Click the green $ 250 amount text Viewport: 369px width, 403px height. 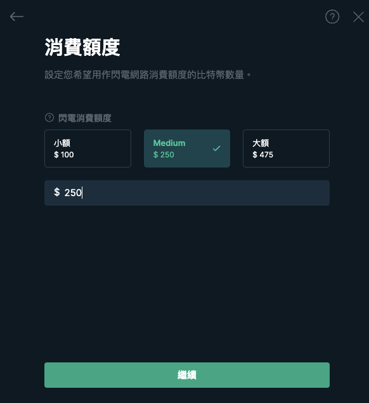pyautogui.click(x=164, y=154)
